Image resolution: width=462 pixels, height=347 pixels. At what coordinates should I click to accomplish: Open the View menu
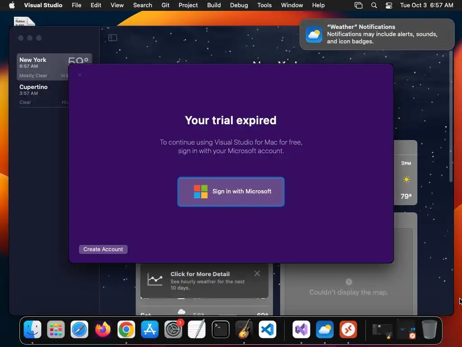click(117, 5)
